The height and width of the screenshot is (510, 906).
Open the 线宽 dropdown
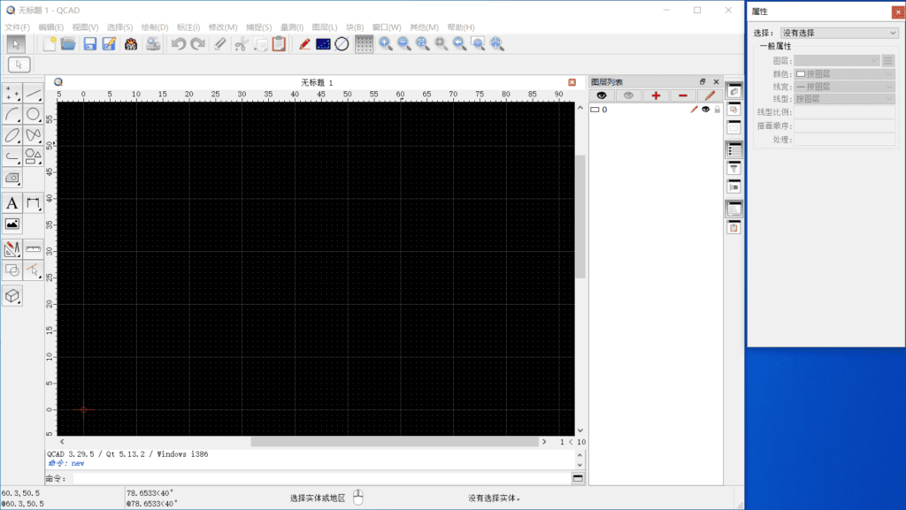coord(844,87)
